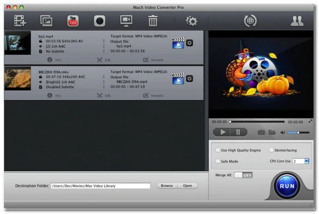Viewport: 319px width, 214px height.
Task: Enable the Safe Mode checkbox
Action: (218, 161)
